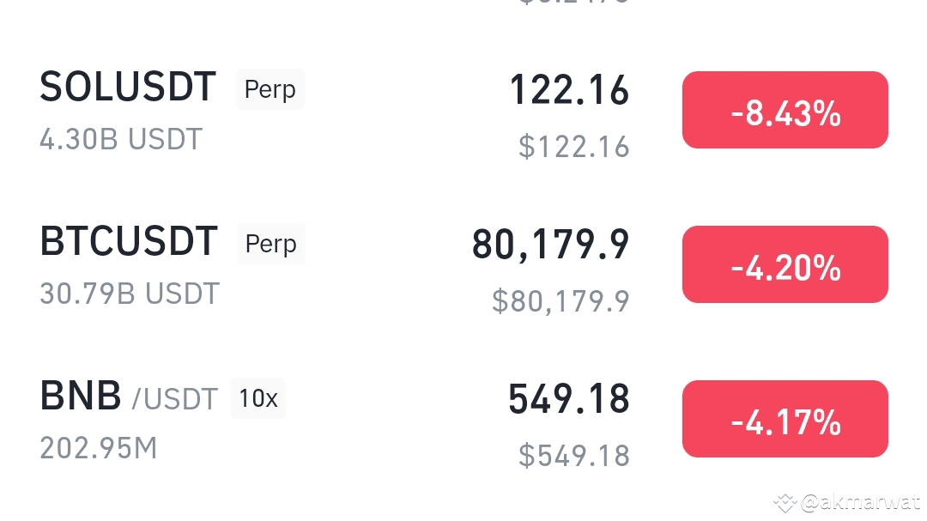
Task: Tap the -8.43% change badge for SOLUSDT
Action: pyautogui.click(x=785, y=111)
